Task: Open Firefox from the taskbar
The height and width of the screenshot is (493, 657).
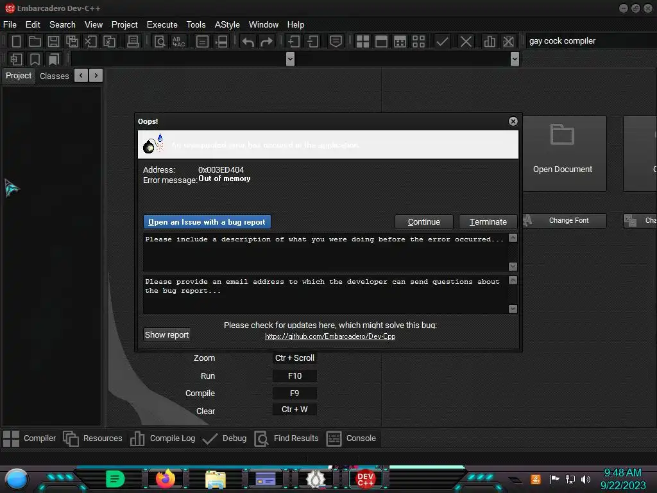Action: click(166, 479)
